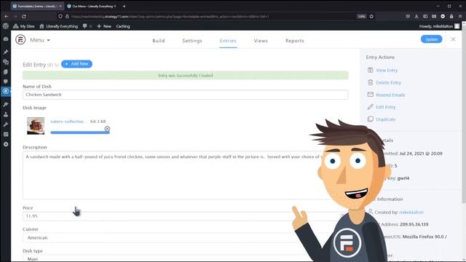Open the Settings sidebar icon

5,134
